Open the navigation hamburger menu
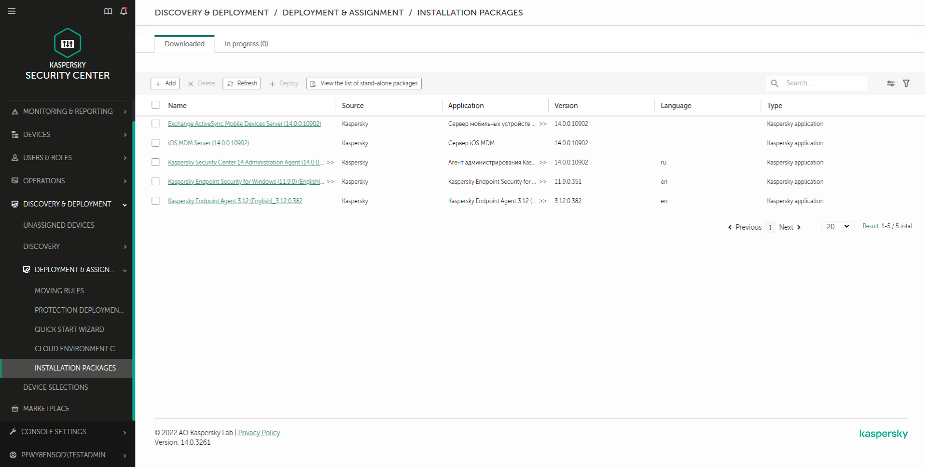The height and width of the screenshot is (467, 925). (x=12, y=11)
